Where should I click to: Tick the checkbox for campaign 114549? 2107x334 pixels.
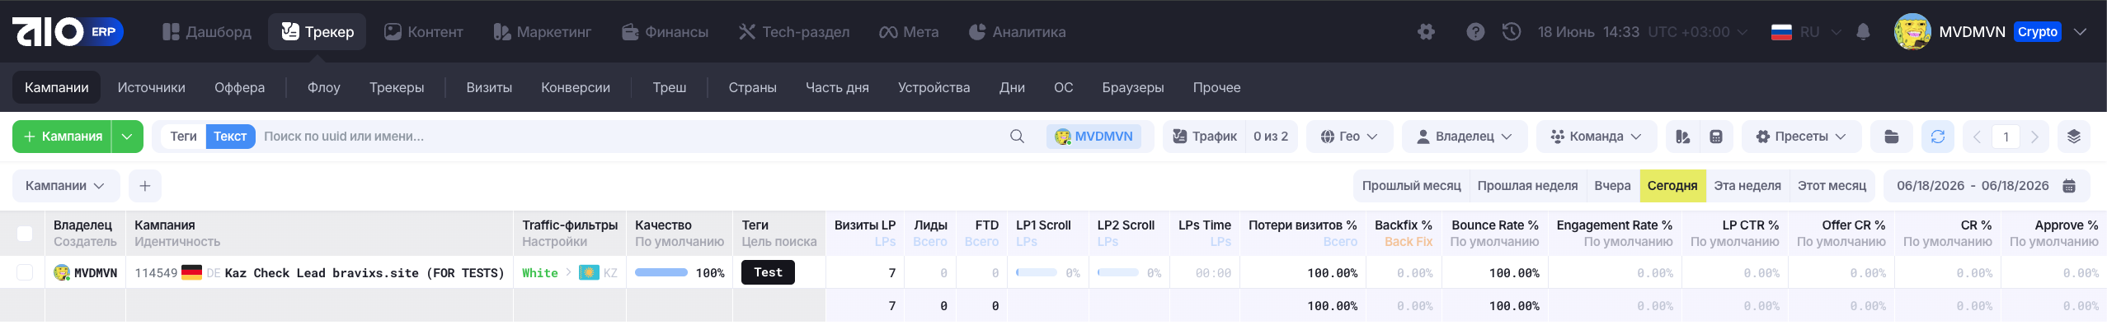click(25, 272)
